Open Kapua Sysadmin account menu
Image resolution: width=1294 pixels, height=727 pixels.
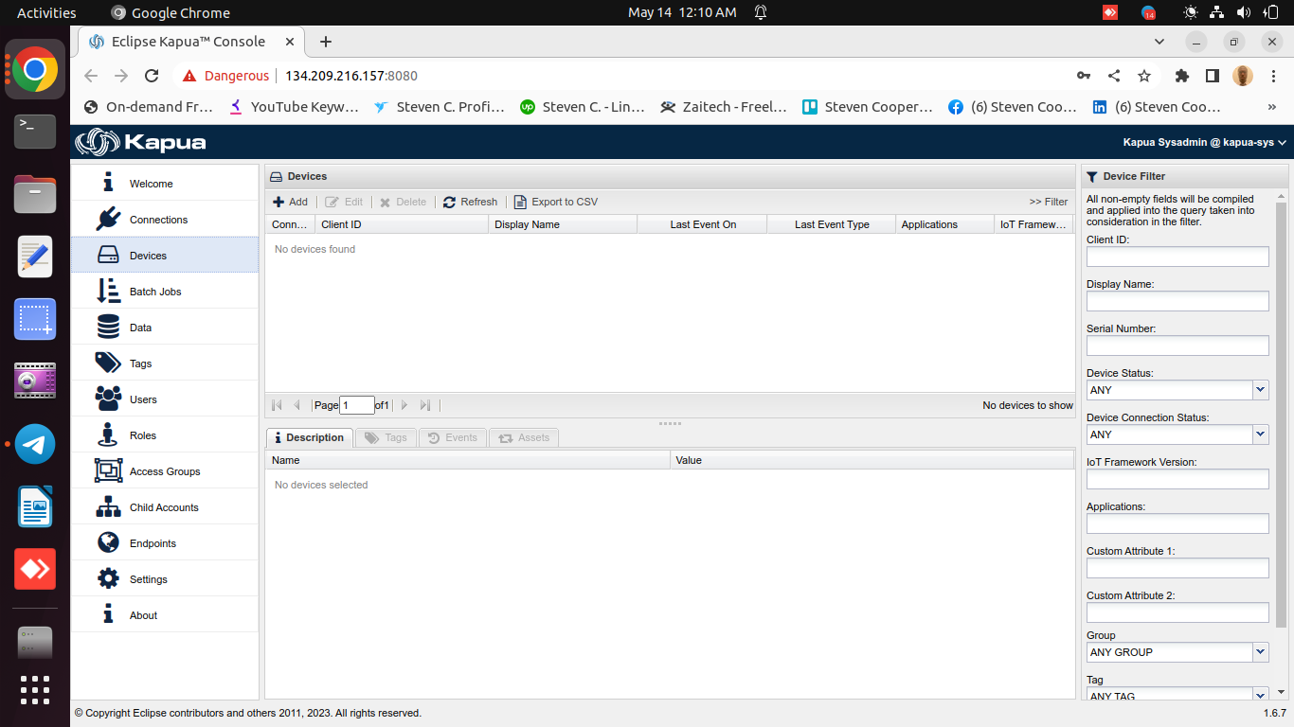[x=1205, y=142]
